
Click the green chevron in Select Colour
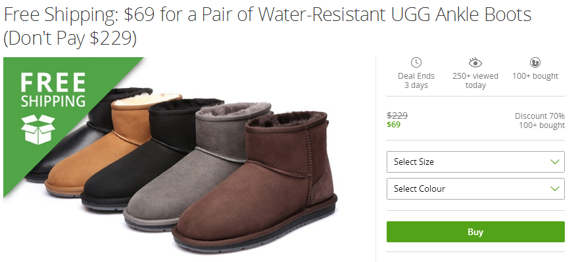click(554, 188)
